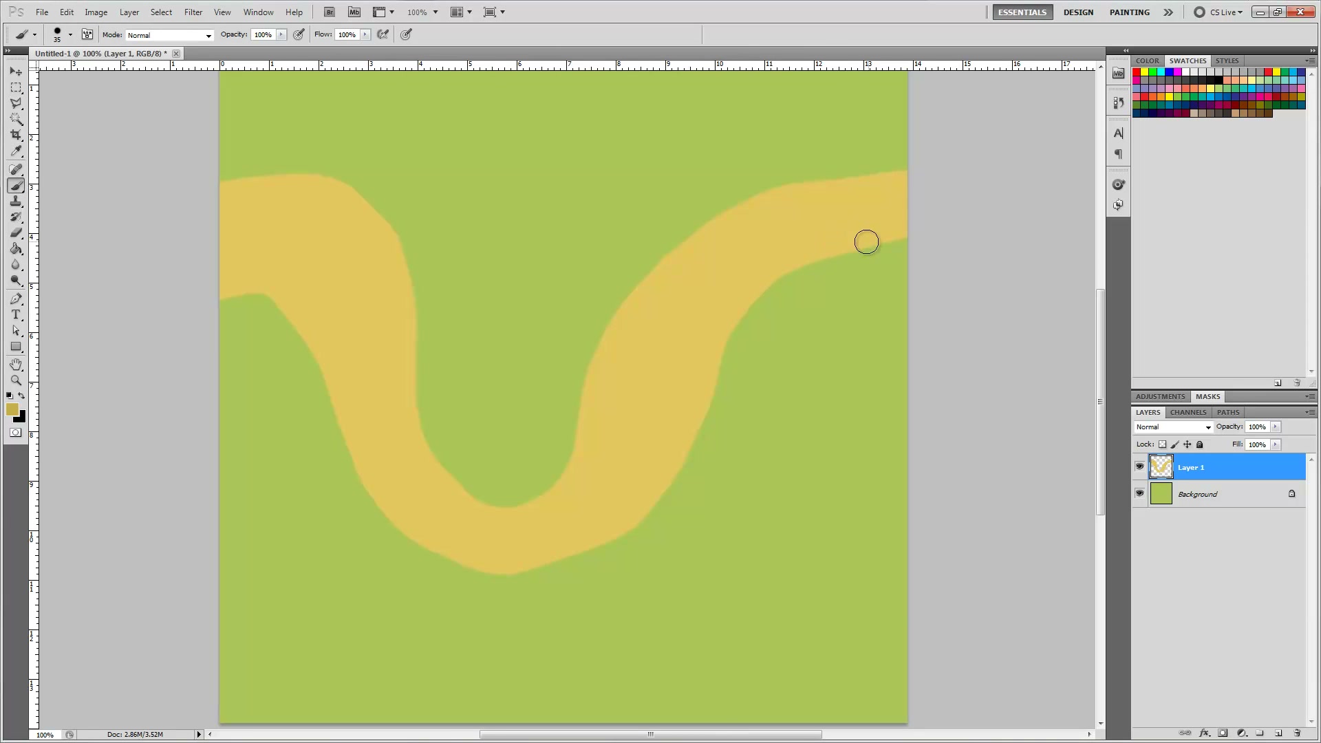The height and width of the screenshot is (743, 1321).
Task: Open the layer blend mode dropdown
Action: [x=1174, y=427]
